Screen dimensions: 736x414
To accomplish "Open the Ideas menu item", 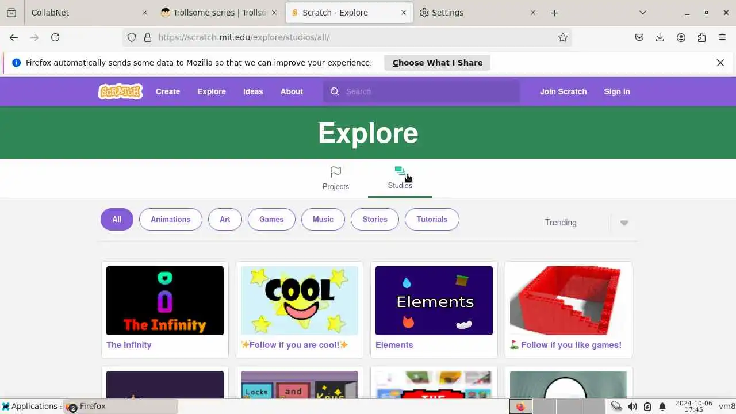I will [253, 91].
